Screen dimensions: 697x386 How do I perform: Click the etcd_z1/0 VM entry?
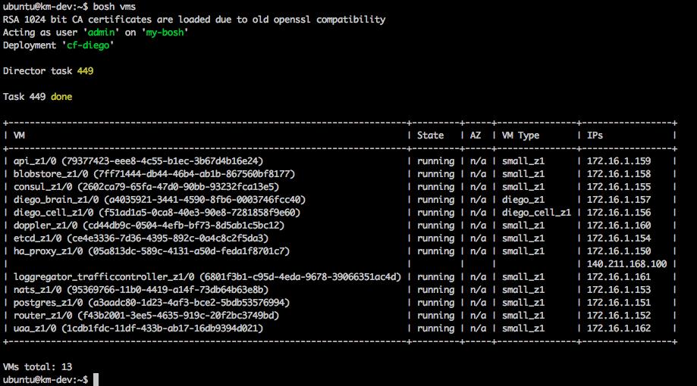[141, 238]
